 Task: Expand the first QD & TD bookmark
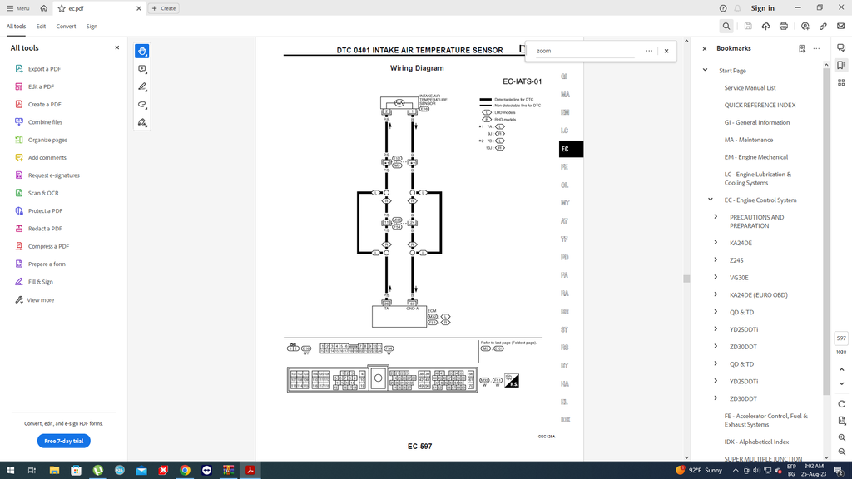tap(716, 312)
